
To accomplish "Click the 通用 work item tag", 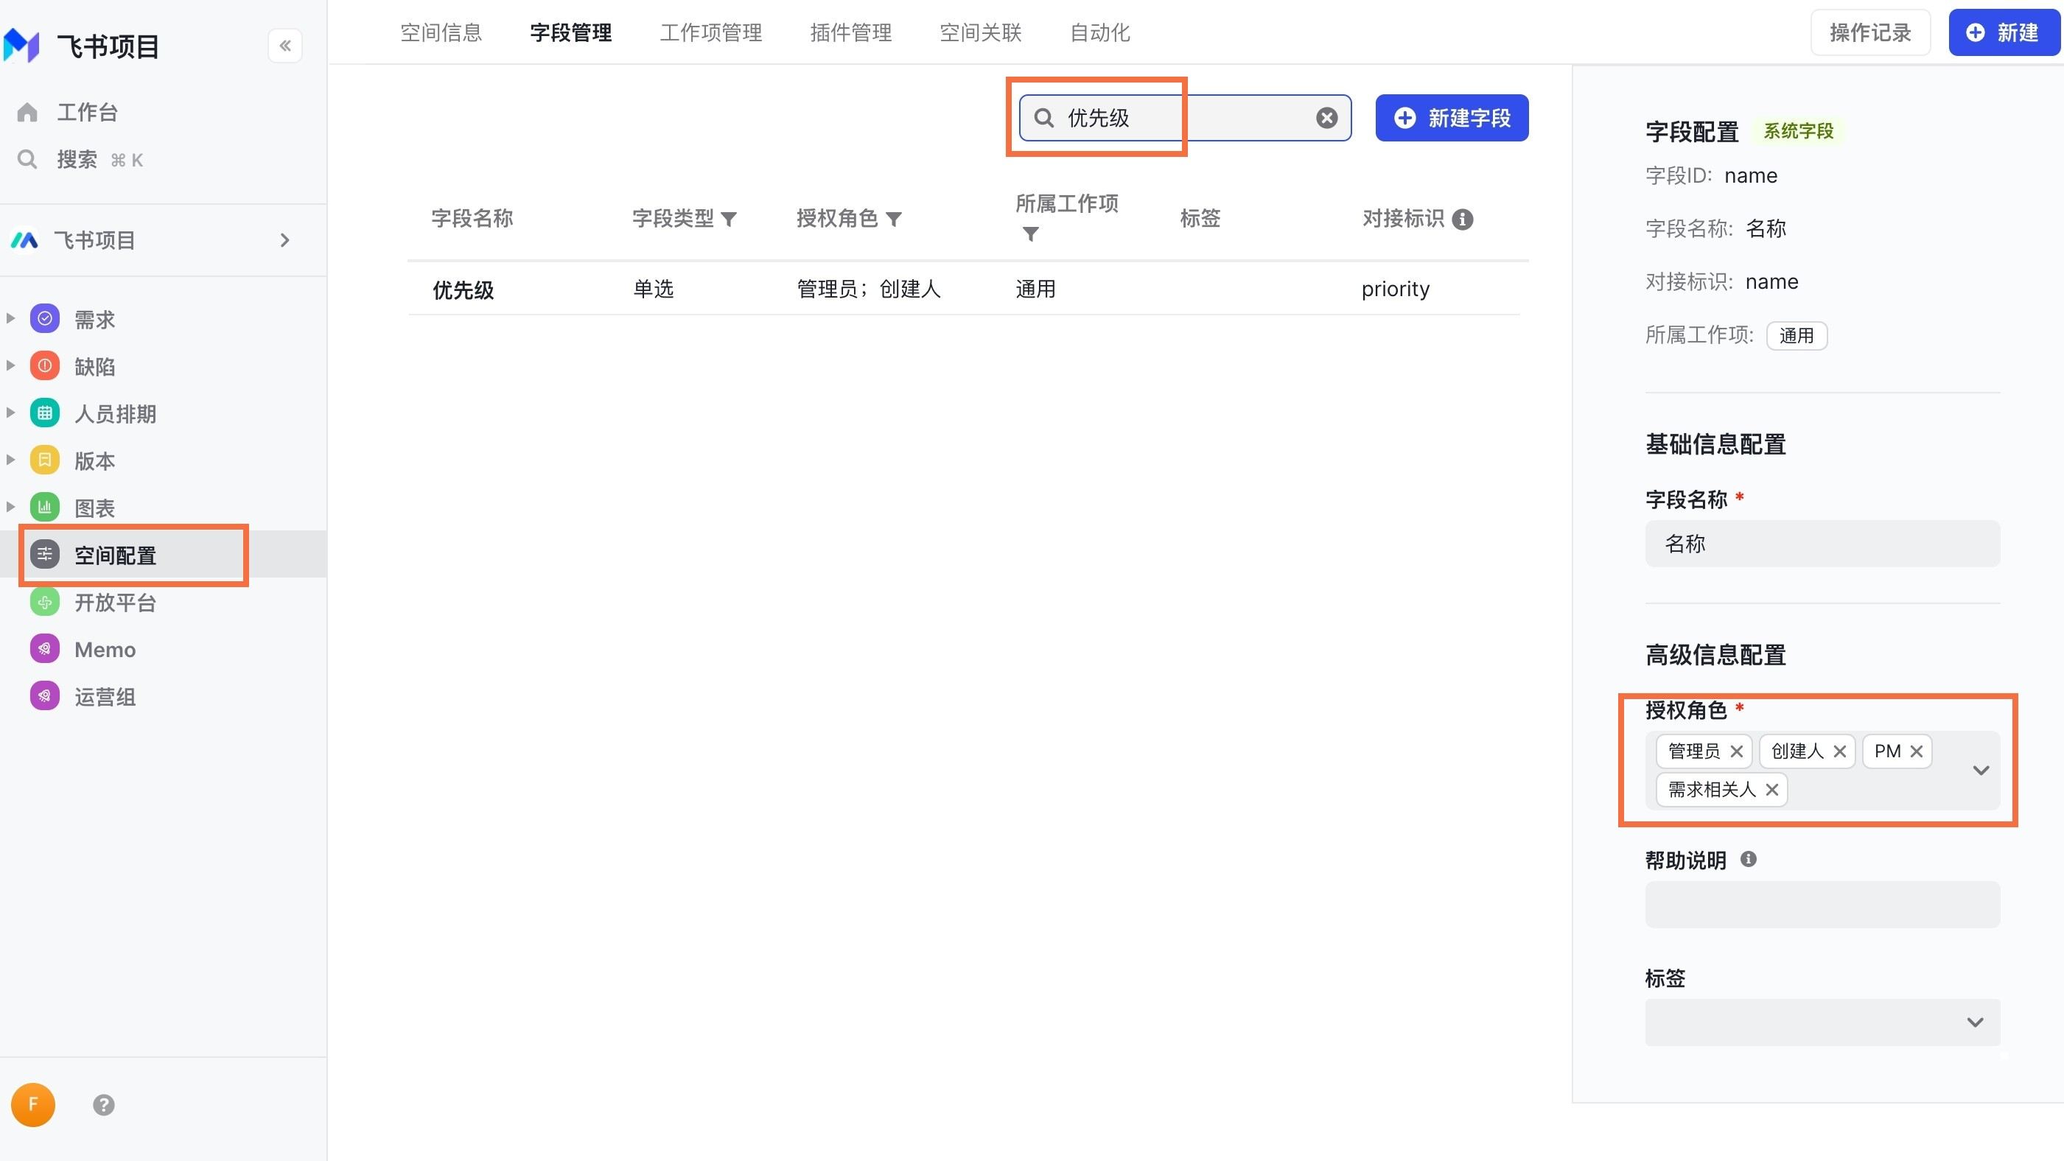I will pos(1797,336).
